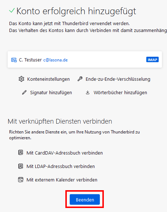
Task: Open the Konteneinstellungen link
Action: (48, 79)
